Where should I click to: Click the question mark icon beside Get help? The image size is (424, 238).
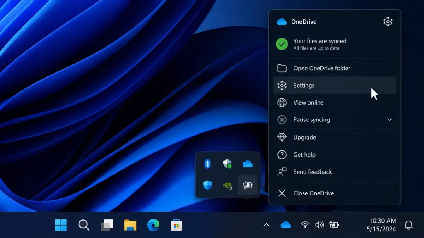(282, 155)
